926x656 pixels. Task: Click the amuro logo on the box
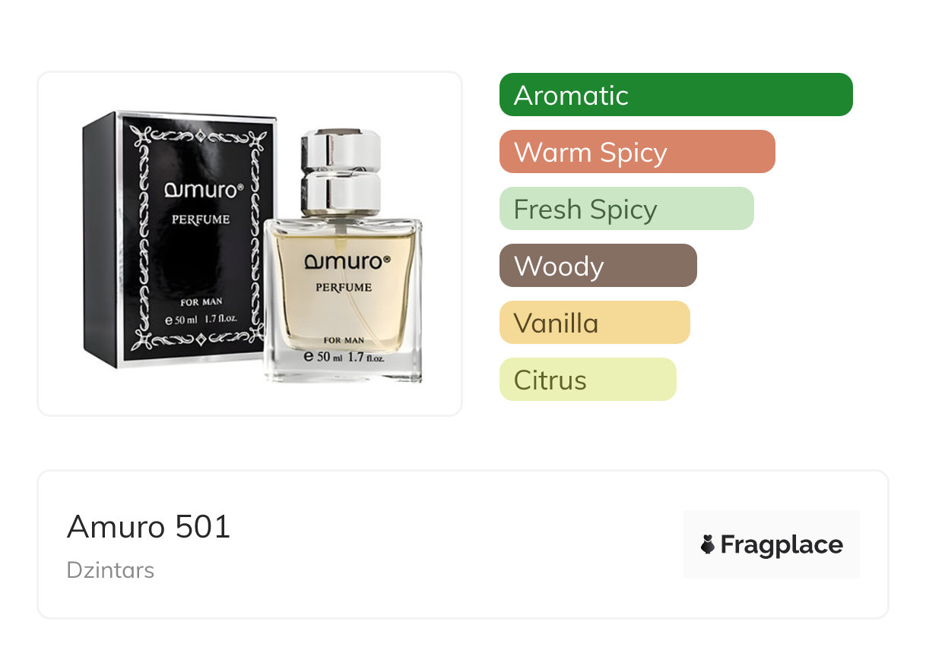coord(205,190)
